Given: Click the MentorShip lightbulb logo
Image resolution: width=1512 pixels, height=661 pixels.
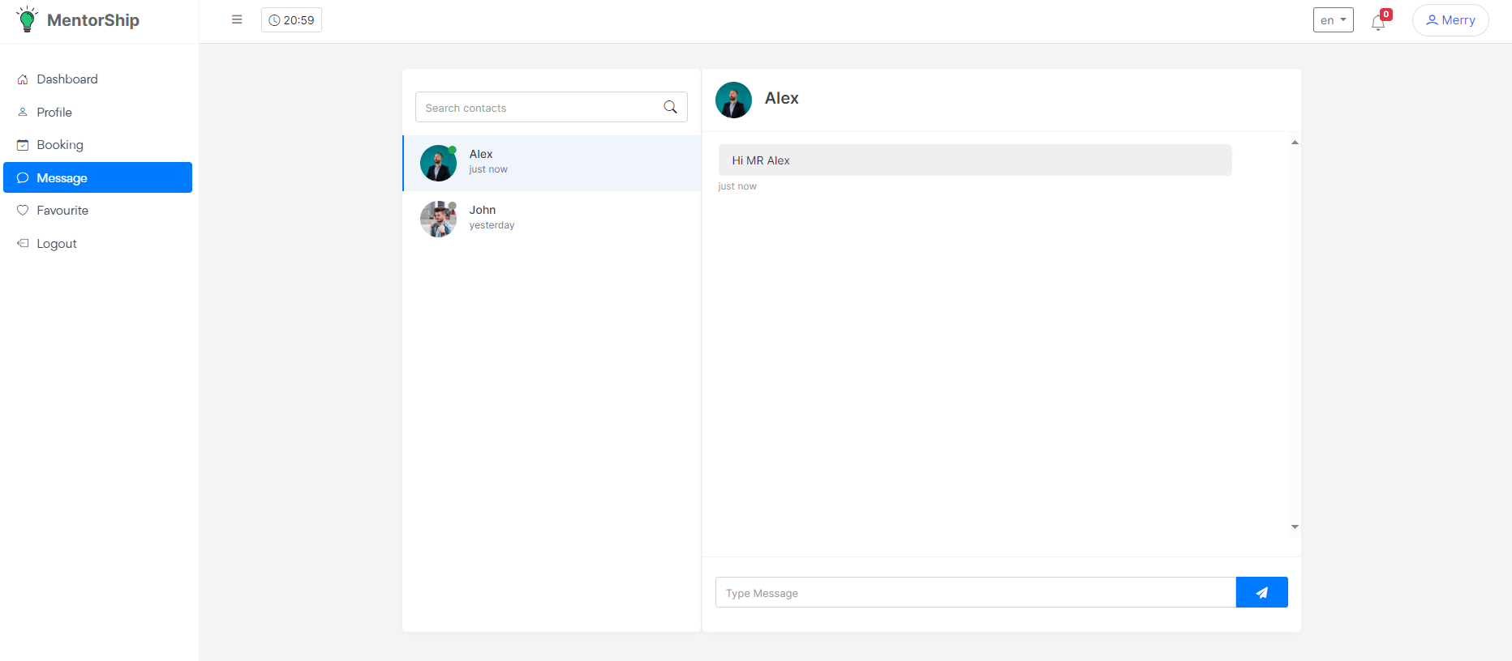Looking at the screenshot, I should coord(27,19).
